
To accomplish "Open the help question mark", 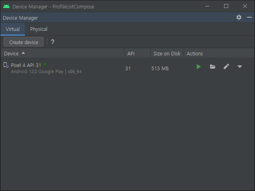I will tap(53, 42).
